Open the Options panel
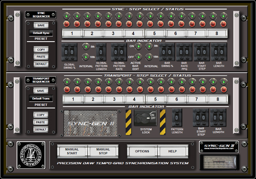The height and width of the screenshot is (179, 256). 142,152
